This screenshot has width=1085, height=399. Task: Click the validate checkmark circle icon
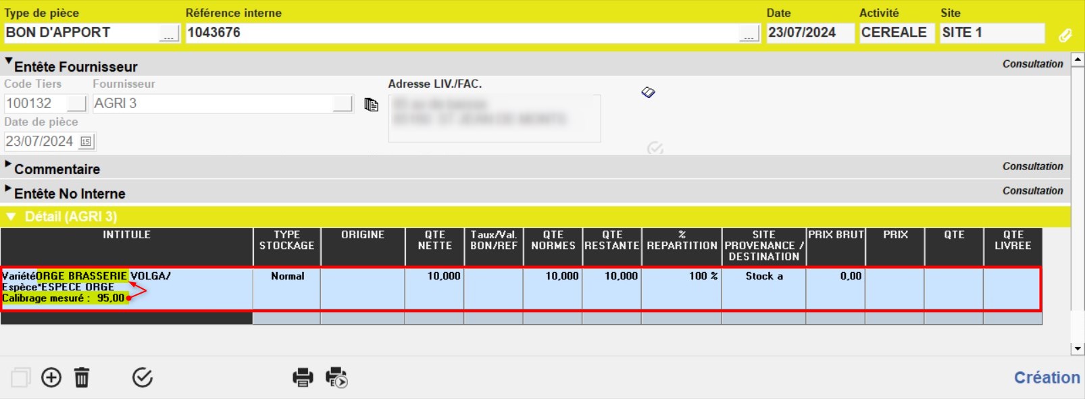click(143, 377)
